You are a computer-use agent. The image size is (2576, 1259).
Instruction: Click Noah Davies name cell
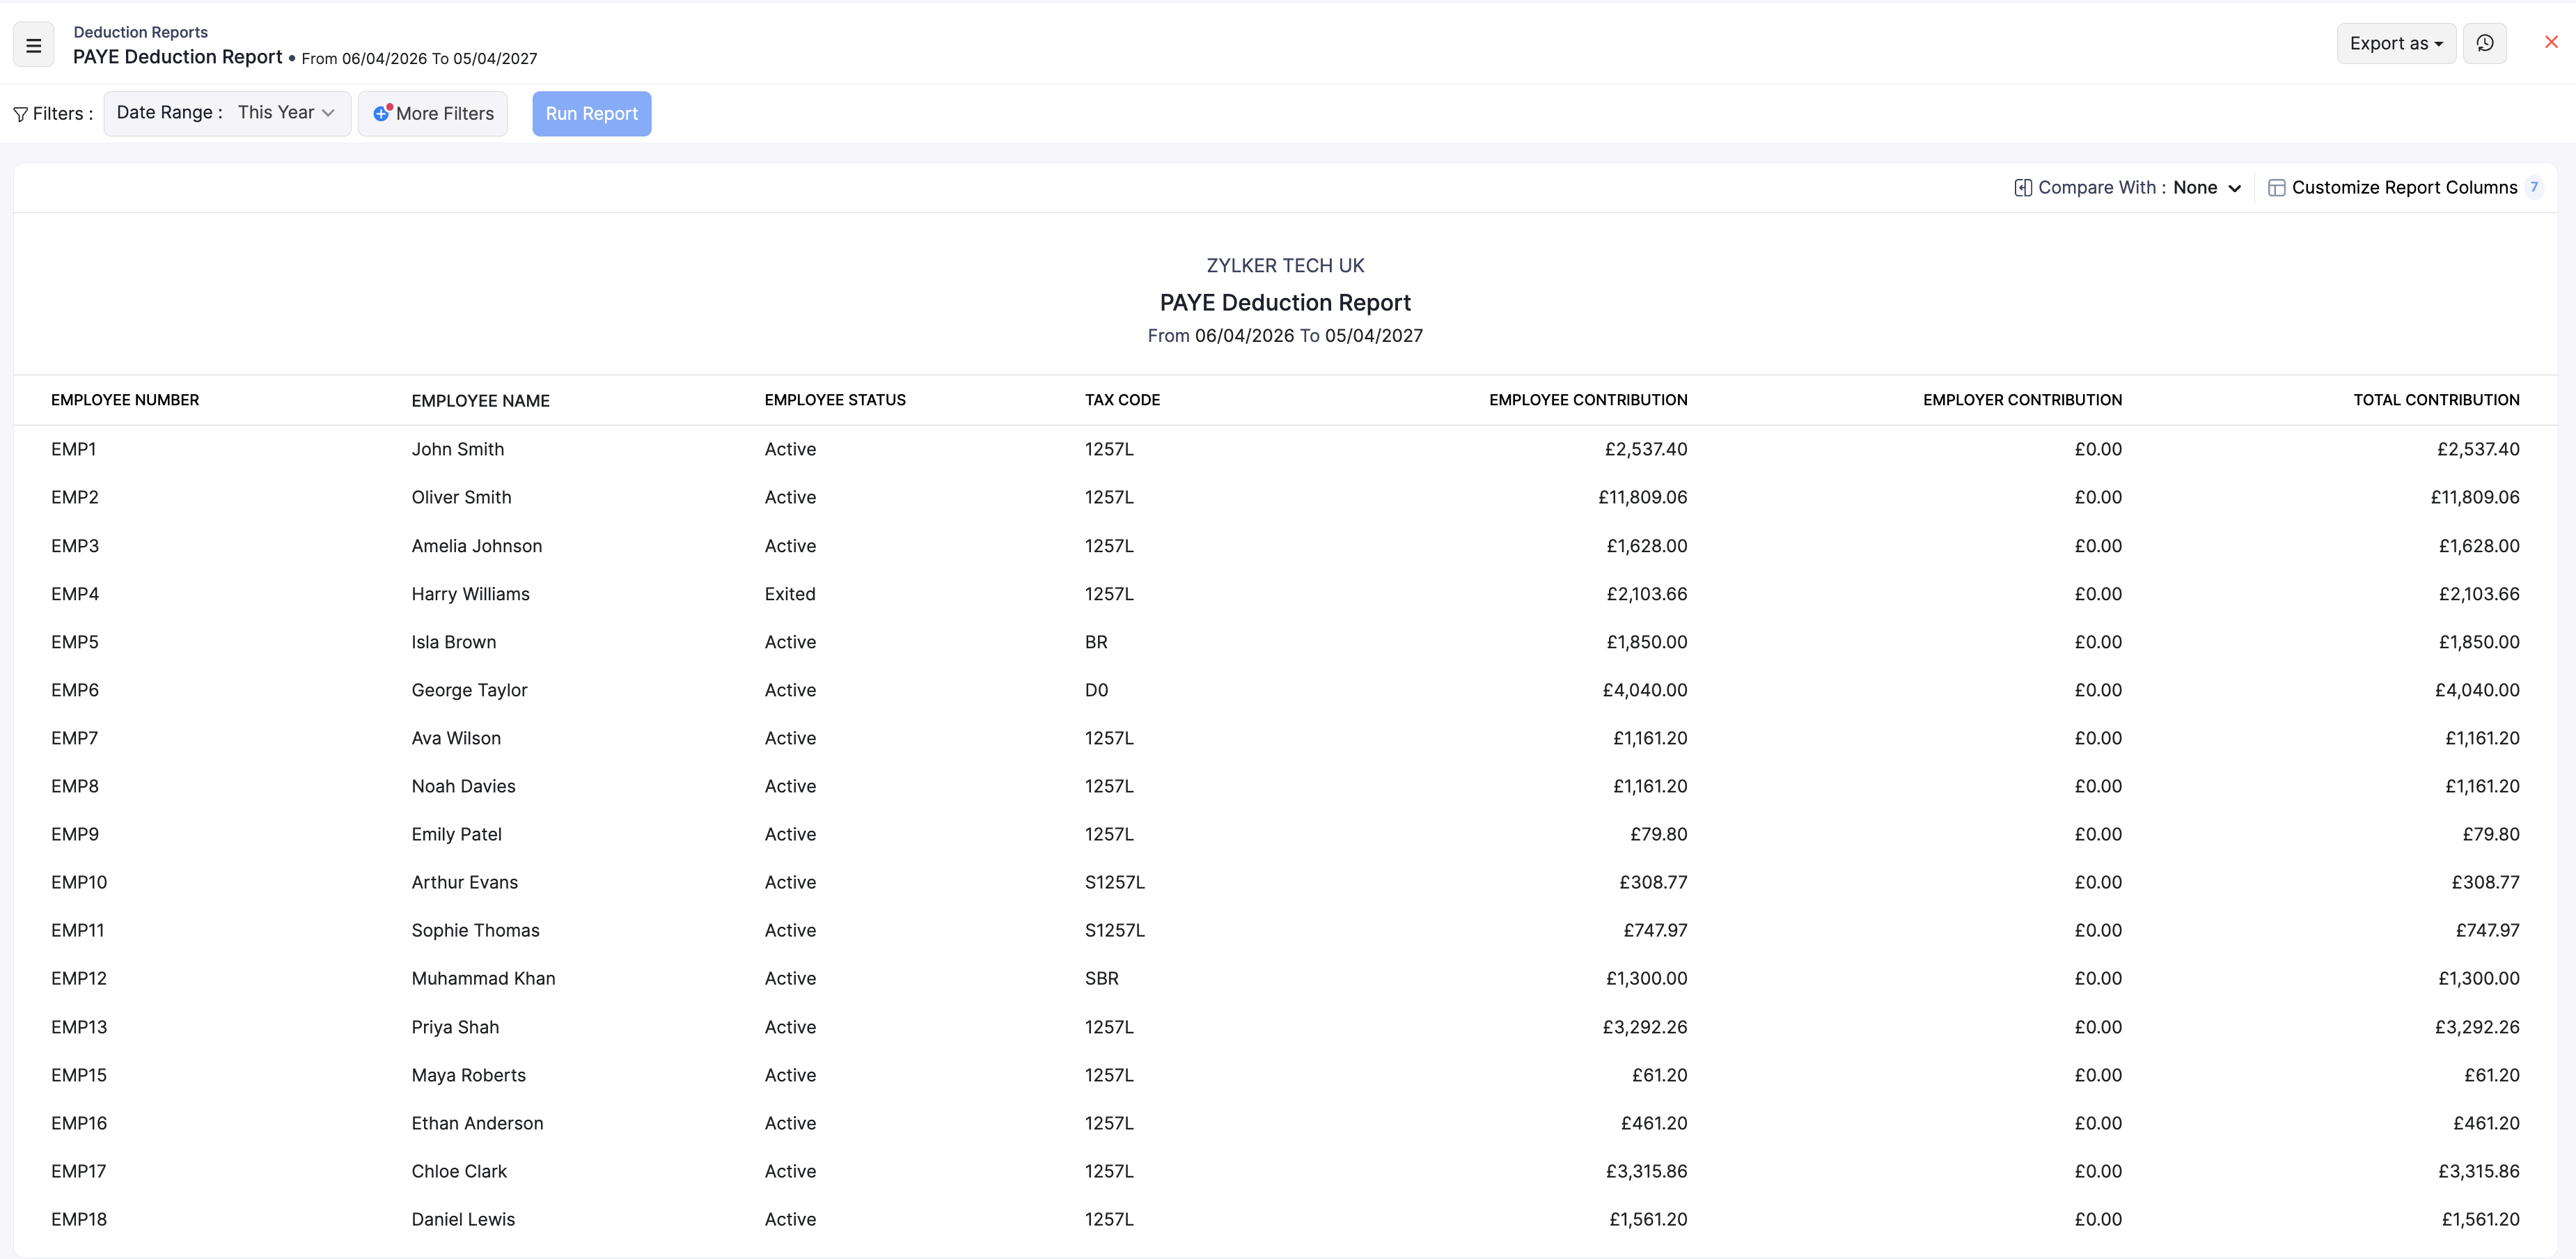(x=464, y=786)
